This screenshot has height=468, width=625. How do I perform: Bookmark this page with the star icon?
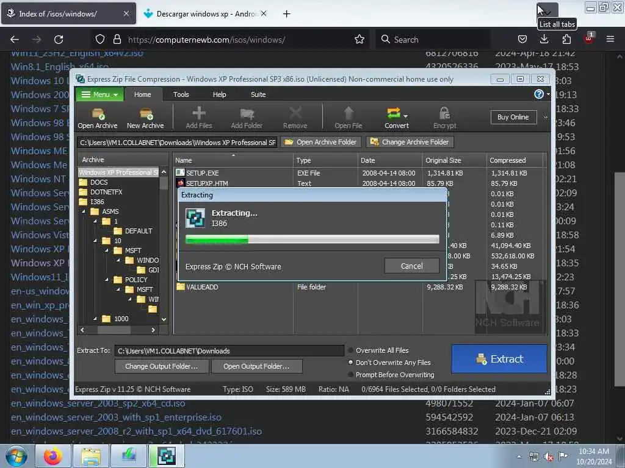[359, 40]
